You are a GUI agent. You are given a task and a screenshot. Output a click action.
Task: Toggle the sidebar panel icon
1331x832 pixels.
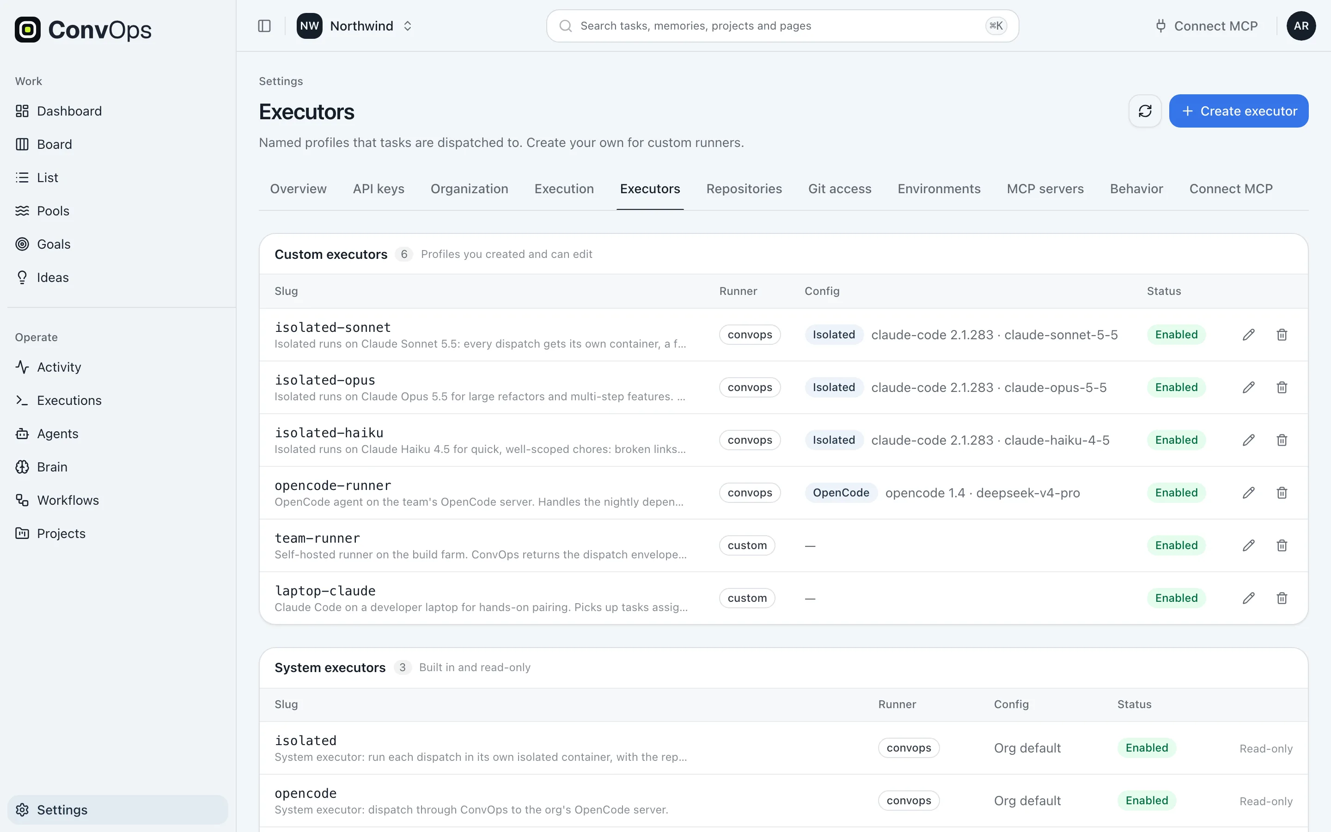click(264, 26)
